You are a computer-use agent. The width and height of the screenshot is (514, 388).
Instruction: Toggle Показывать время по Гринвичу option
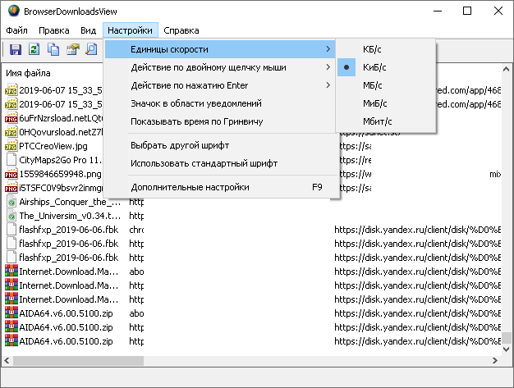[220, 121]
